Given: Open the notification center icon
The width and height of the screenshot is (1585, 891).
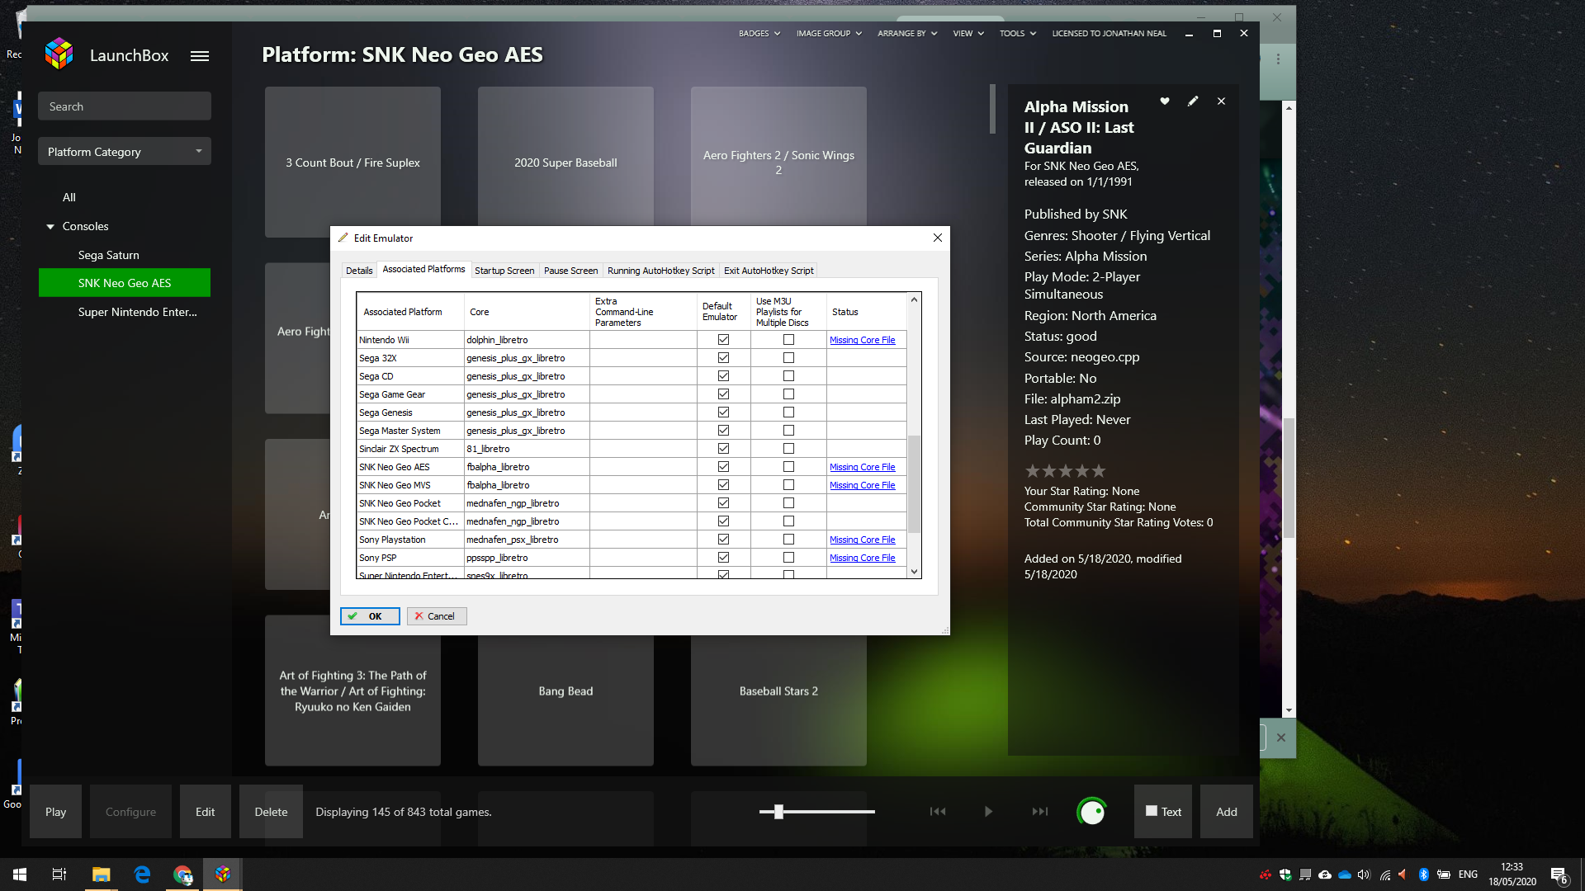Looking at the screenshot, I should (x=1559, y=875).
